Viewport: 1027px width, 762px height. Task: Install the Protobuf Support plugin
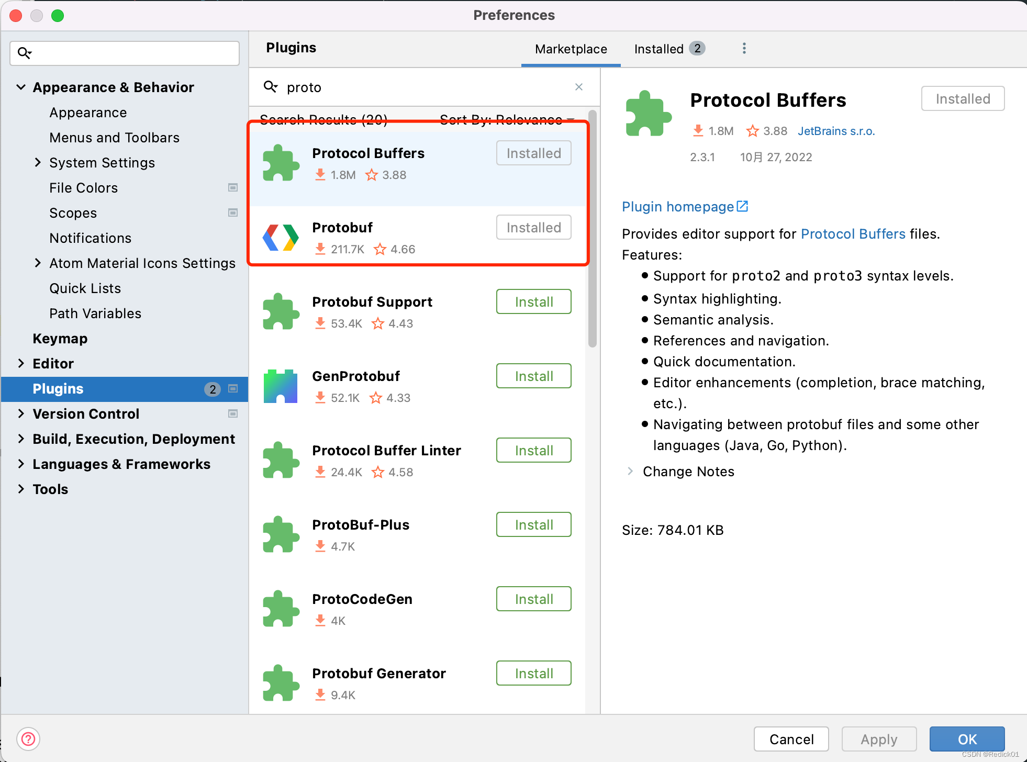click(x=533, y=302)
